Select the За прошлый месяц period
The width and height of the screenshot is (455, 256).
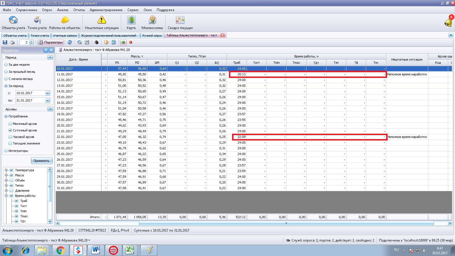click(x=19, y=72)
